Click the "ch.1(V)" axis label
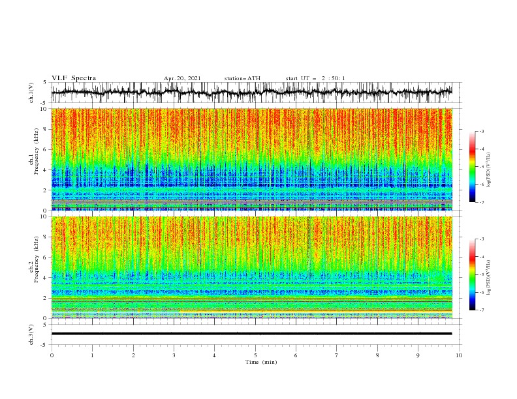The image size is (517, 399). pos(31,93)
